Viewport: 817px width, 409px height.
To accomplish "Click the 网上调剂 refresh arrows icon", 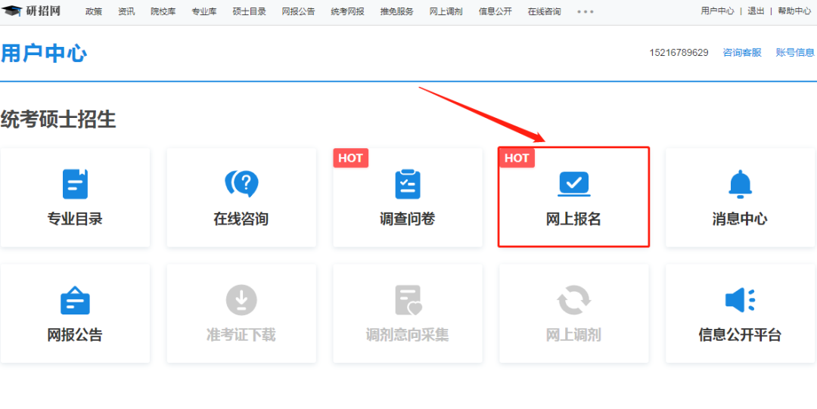I will click(573, 300).
